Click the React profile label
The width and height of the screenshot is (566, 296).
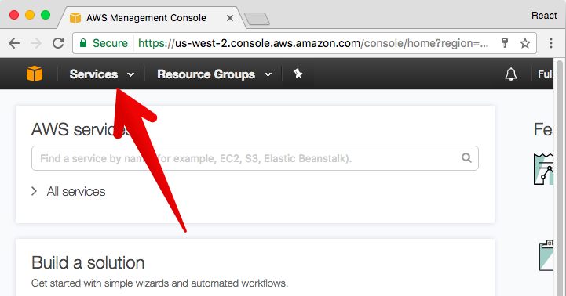(x=544, y=16)
